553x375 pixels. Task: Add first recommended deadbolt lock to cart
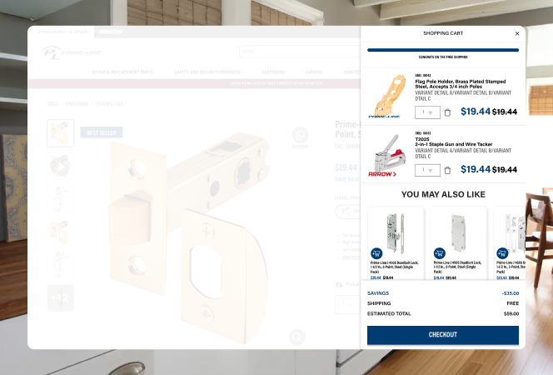pos(376,252)
